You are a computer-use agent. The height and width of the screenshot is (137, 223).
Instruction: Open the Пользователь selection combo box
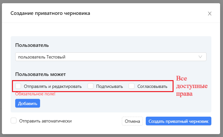(x=111, y=57)
